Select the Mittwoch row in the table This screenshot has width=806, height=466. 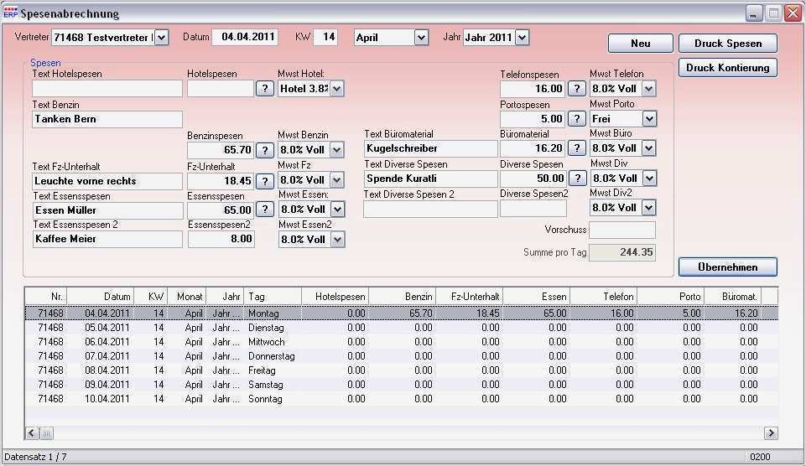pyautogui.click(x=267, y=342)
